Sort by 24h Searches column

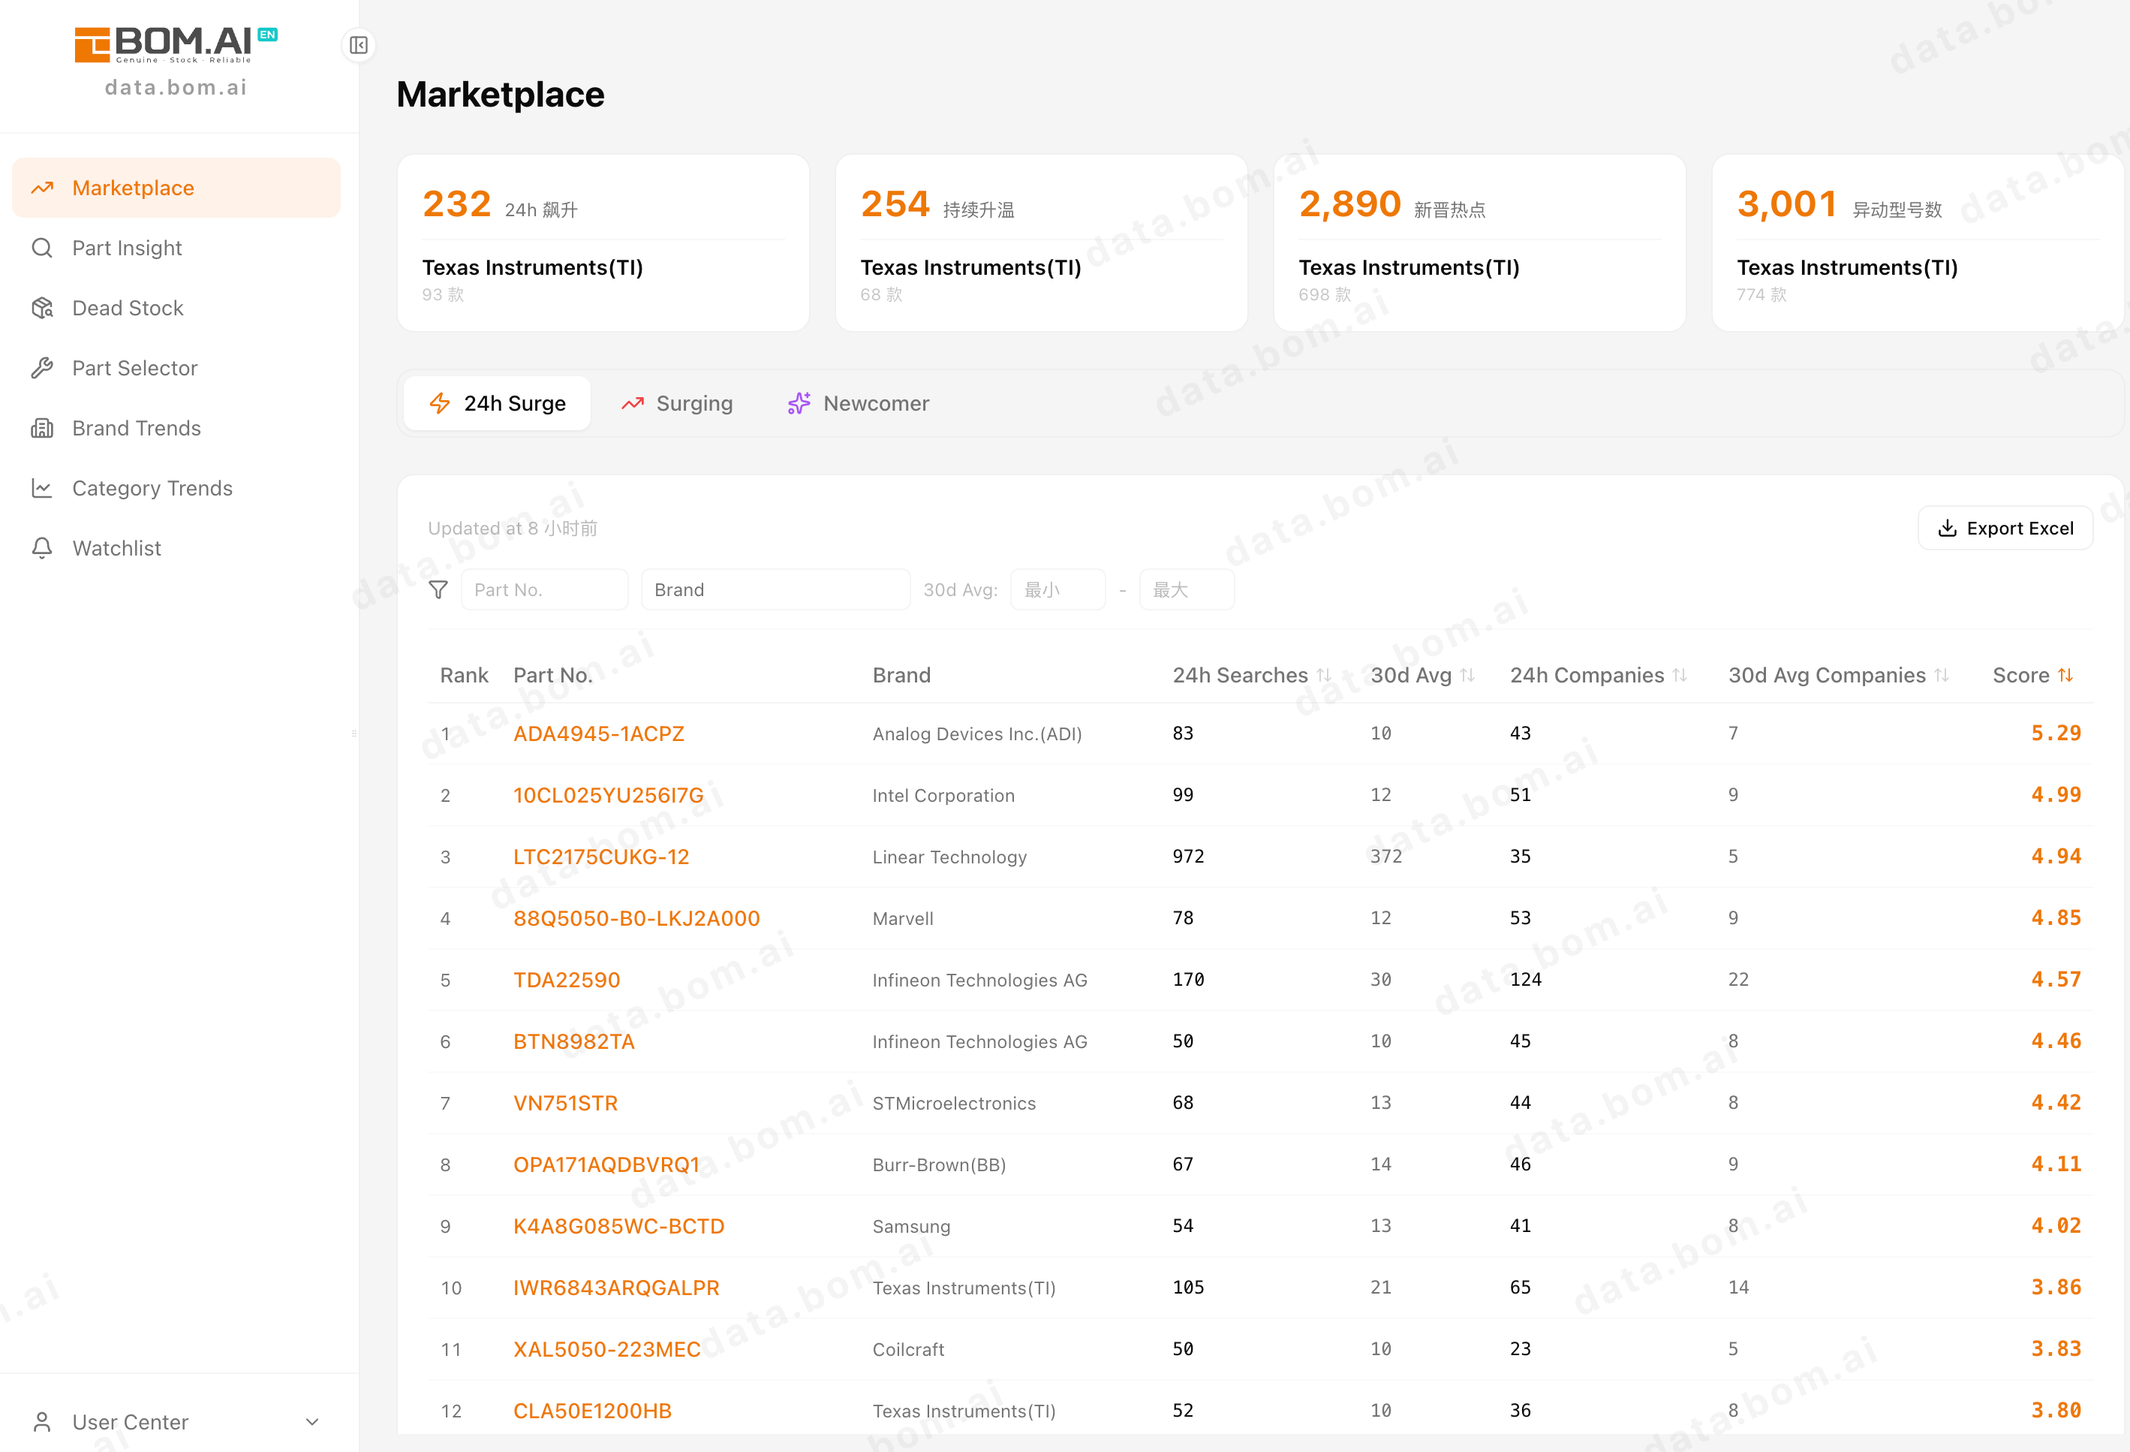tap(1252, 676)
